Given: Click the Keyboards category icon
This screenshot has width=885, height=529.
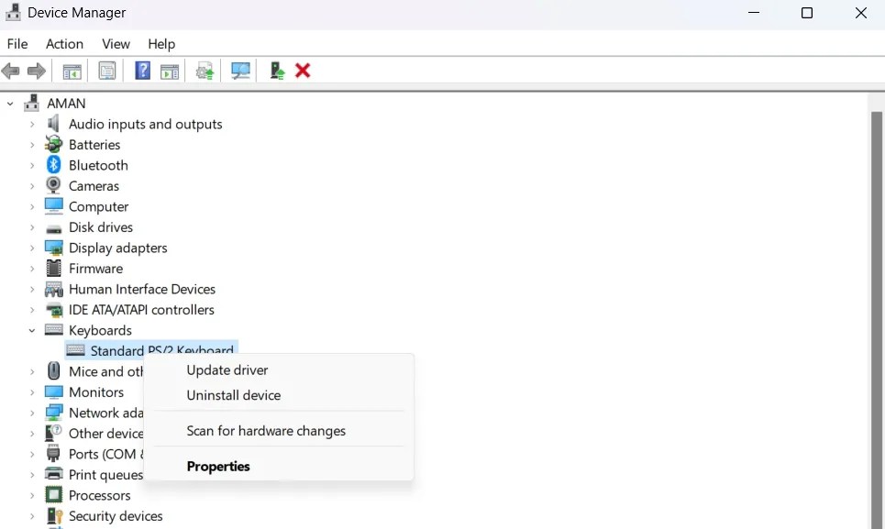Looking at the screenshot, I should click(x=53, y=330).
